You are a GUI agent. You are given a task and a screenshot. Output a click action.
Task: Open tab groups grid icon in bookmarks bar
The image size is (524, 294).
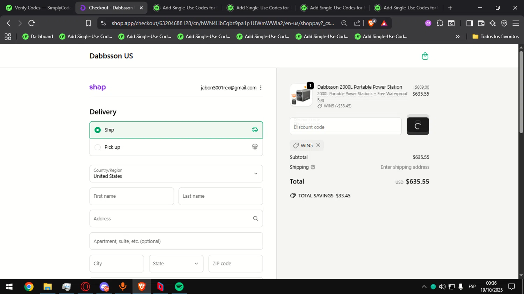click(8, 37)
